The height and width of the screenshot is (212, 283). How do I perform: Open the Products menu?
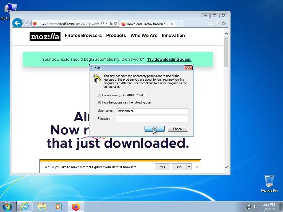pyautogui.click(x=116, y=36)
